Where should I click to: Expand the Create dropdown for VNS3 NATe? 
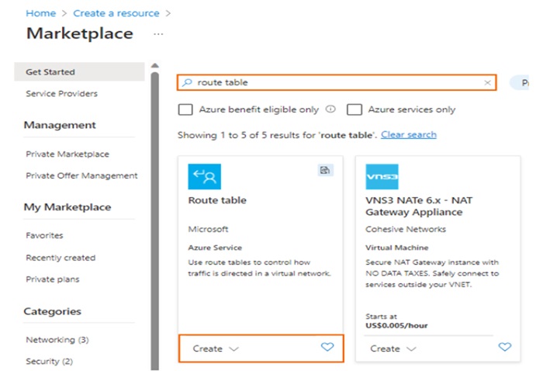pos(393,348)
